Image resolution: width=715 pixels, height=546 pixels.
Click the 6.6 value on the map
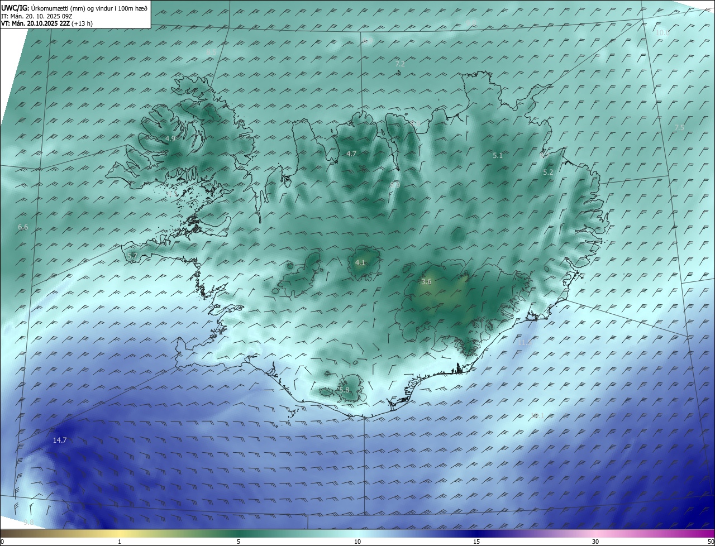[x=23, y=227]
